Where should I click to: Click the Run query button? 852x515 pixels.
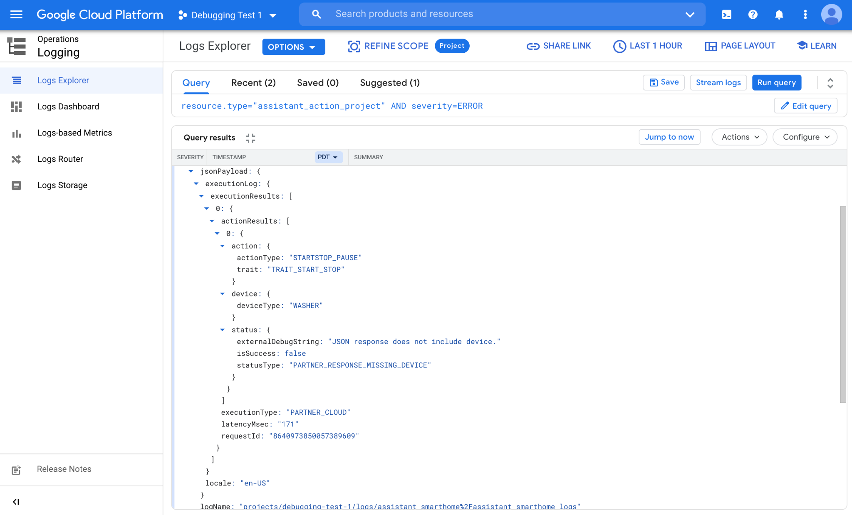coord(776,83)
